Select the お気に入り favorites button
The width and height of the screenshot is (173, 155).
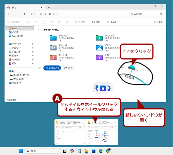pos(52,68)
